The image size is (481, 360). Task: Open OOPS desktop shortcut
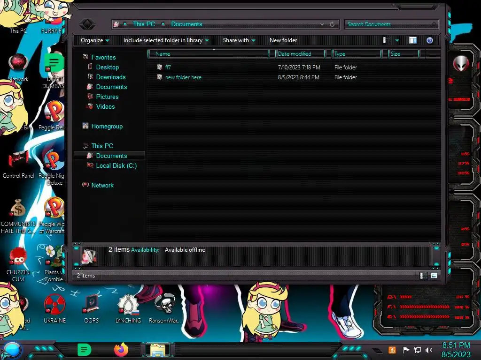[x=92, y=309]
